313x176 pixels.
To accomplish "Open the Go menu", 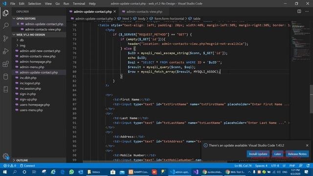I will tap(58, 3).
